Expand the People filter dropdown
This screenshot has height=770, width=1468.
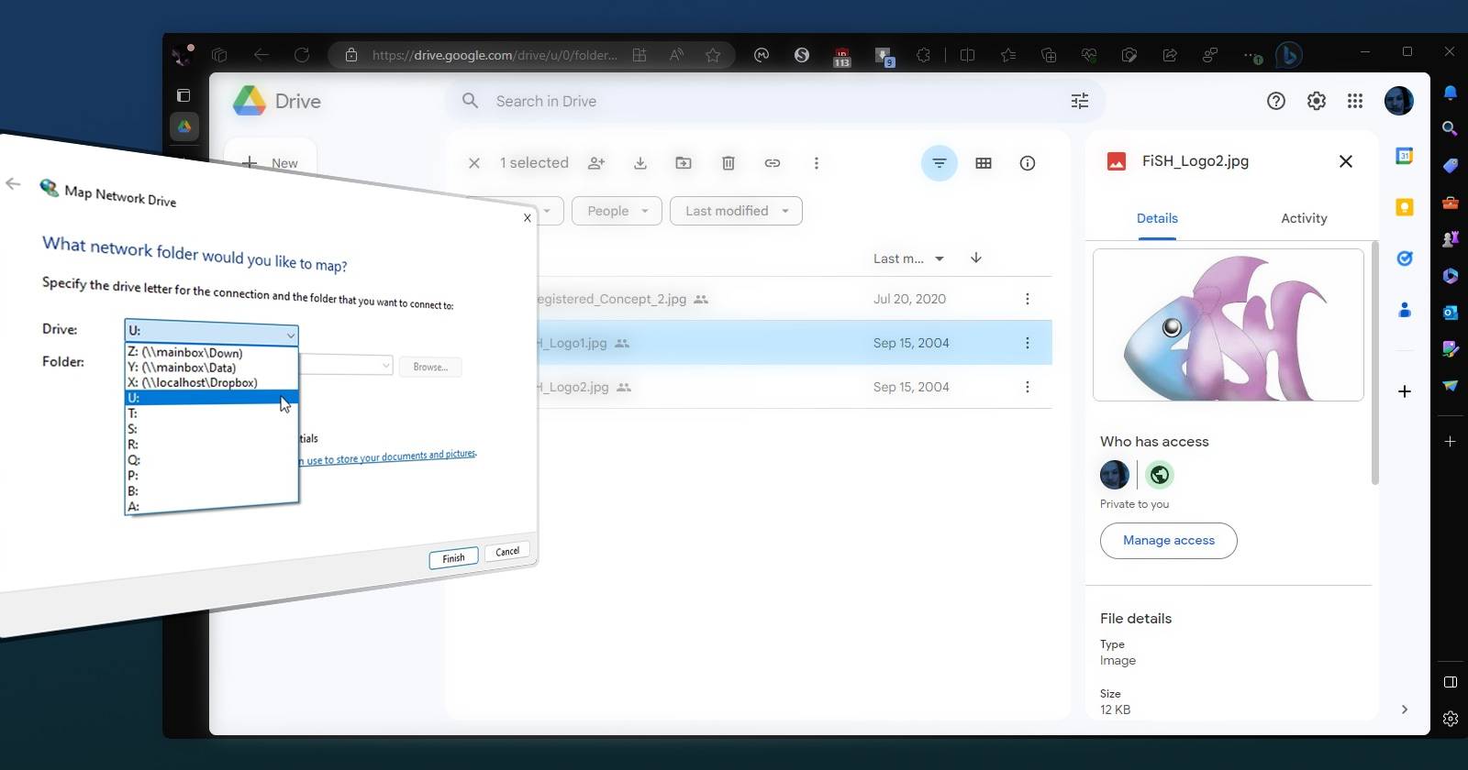(x=617, y=211)
